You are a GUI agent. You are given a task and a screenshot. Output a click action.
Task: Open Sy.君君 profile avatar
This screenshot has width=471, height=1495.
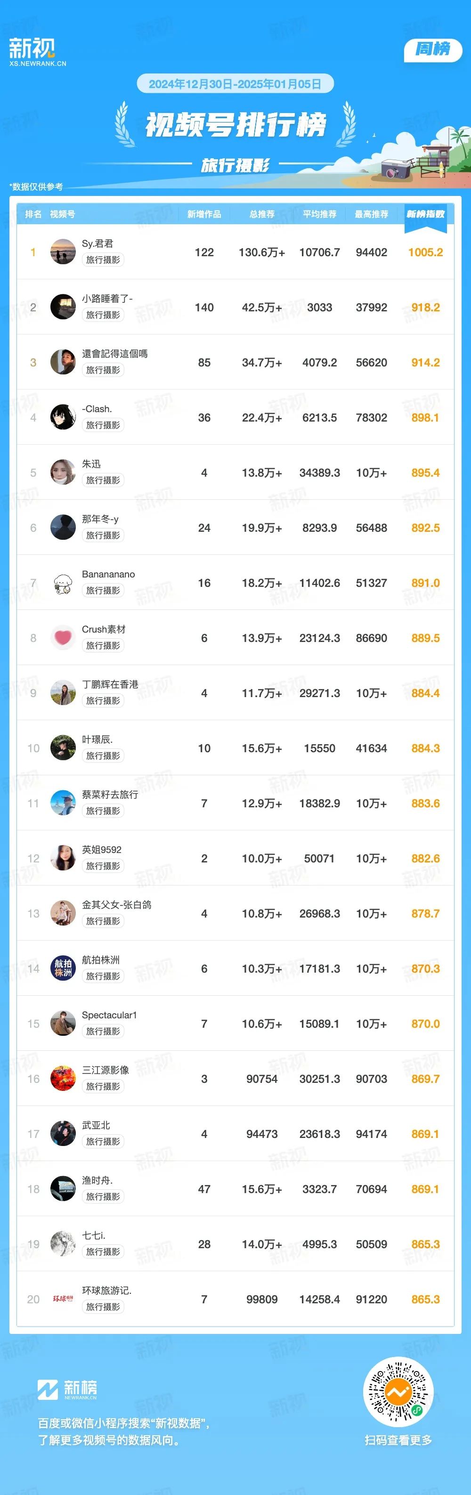(63, 252)
